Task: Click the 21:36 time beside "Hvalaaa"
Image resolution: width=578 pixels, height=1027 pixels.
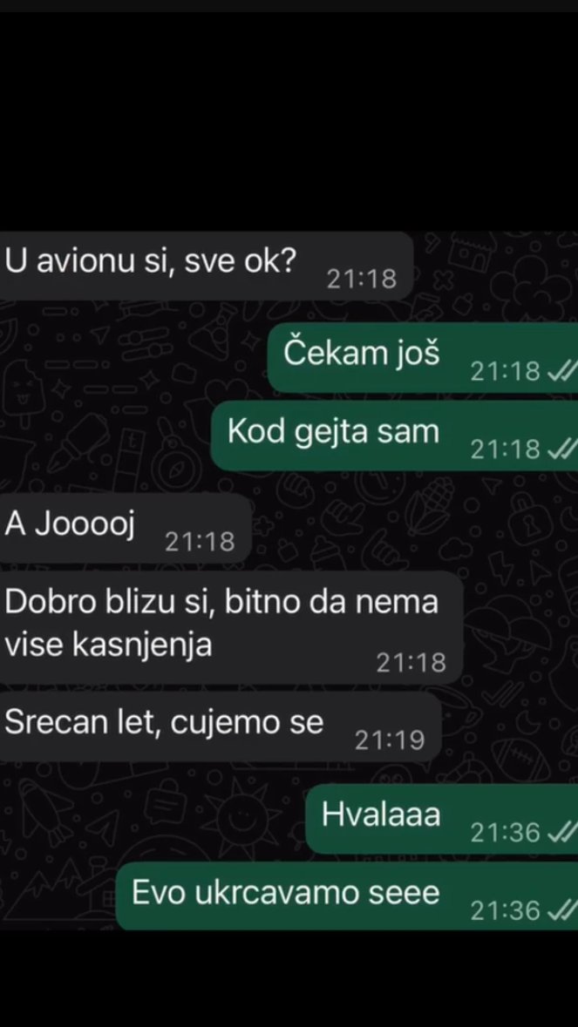Action: tap(506, 833)
